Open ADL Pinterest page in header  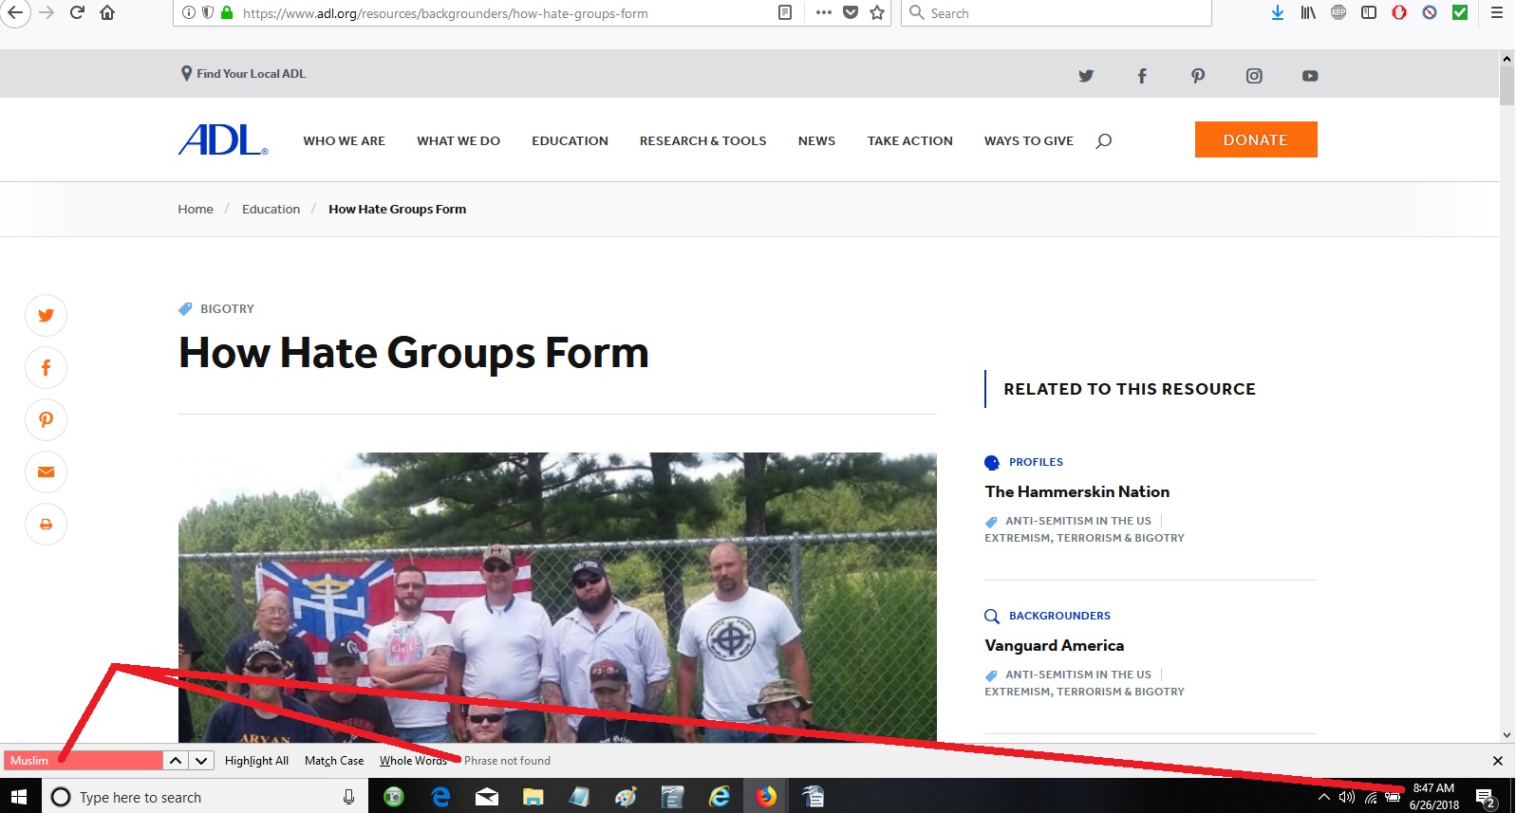[x=1198, y=76]
